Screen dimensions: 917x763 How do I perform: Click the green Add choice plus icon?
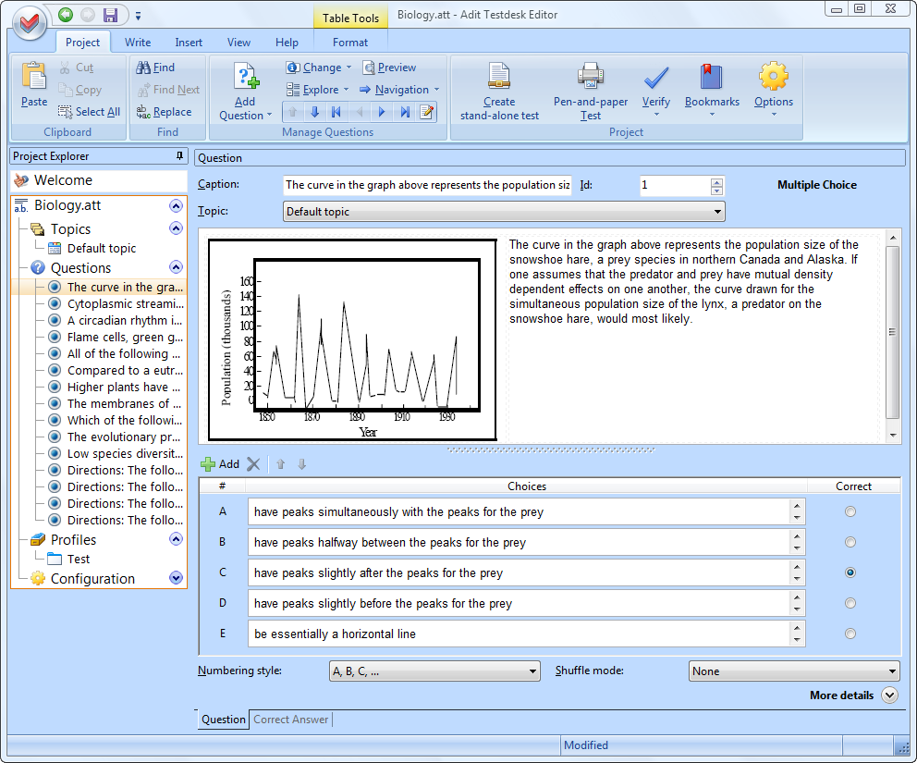[x=208, y=464]
